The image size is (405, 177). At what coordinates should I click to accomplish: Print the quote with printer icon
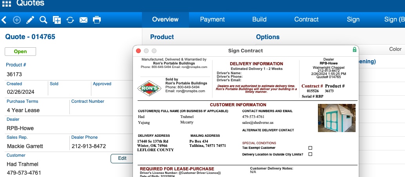97,20
